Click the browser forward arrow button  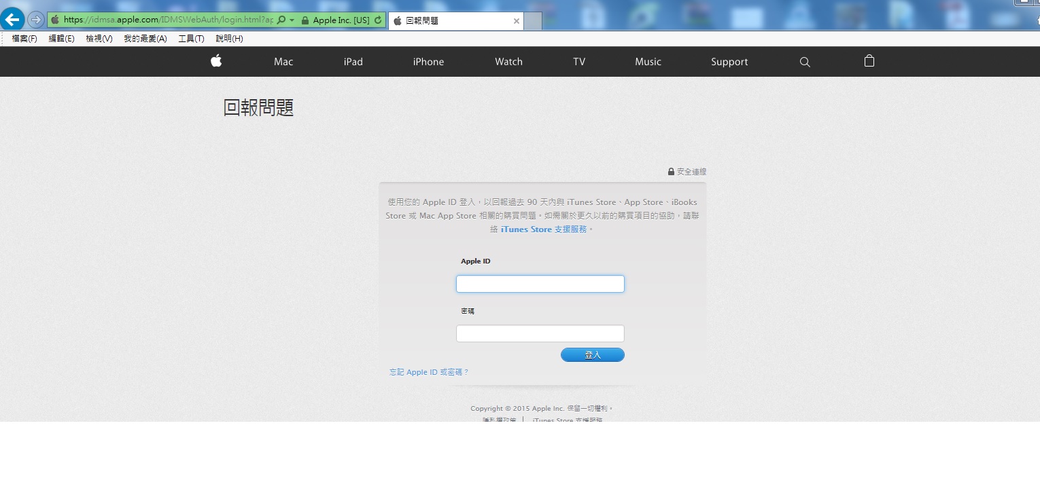pos(35,20)
